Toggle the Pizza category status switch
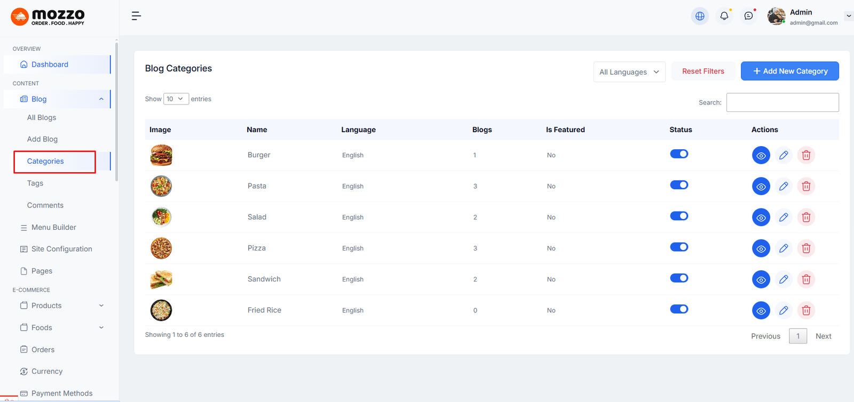The height and width of the screenshot is (402, 854). (679, 247)
